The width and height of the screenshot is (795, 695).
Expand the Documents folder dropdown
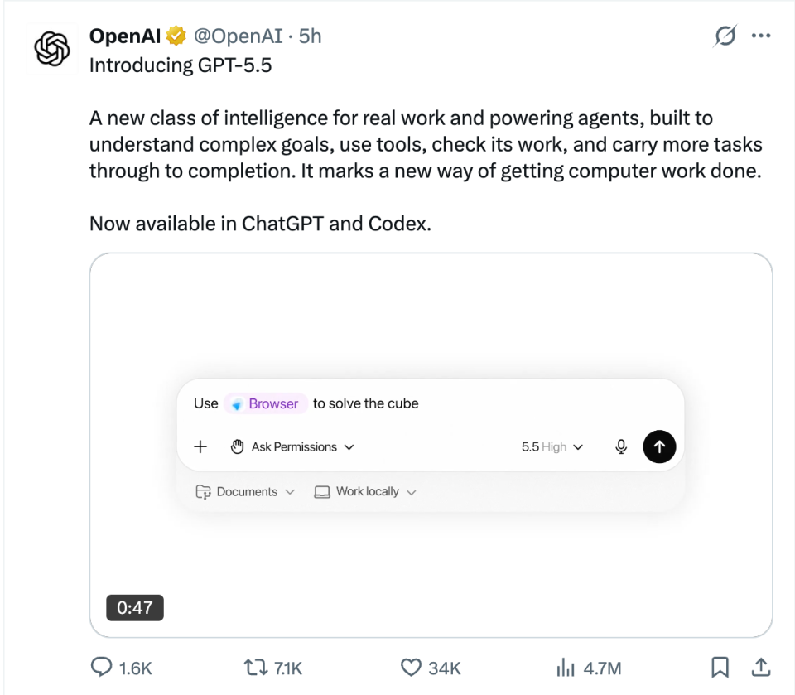point(245,491)
